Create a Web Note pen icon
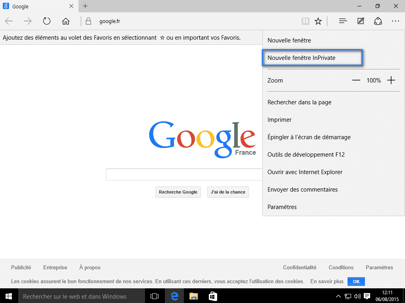This screenshot has width=405, height=303. click(361, 21)
